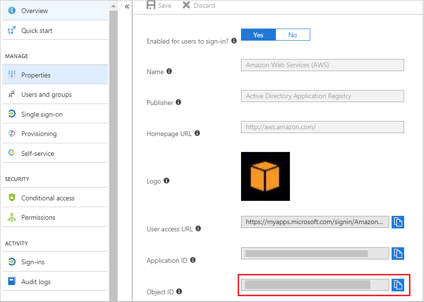The width and height of the screenshot is (424, 302).
Task: Discard the property changes
Action: click(x=198, y=5)
